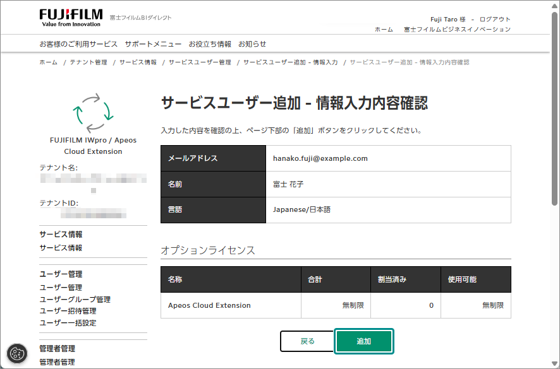
Task: Open ユーザー管理 link in sidebar
Action: pyautogui.click(x=61, y=288)
